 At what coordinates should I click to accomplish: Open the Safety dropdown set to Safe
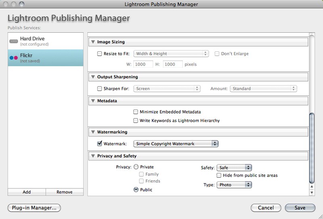pyautogui.click(x=234, y=168)
